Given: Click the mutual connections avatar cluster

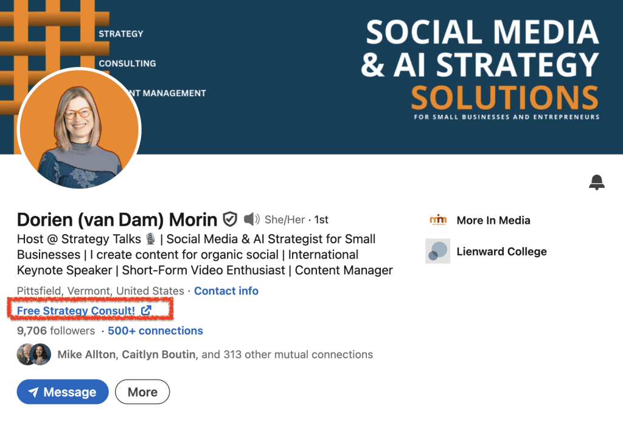Looking at the screenshot, I should tap(33, 354).
